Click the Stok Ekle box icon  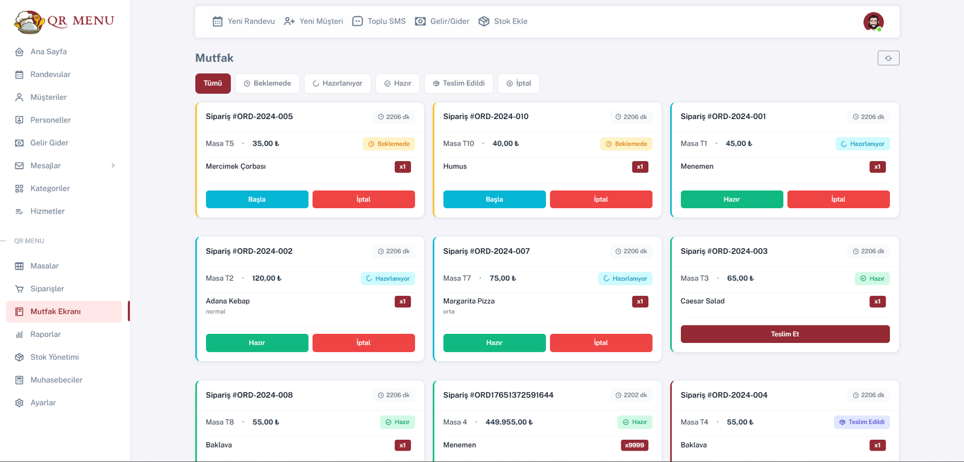pos(484,22)
